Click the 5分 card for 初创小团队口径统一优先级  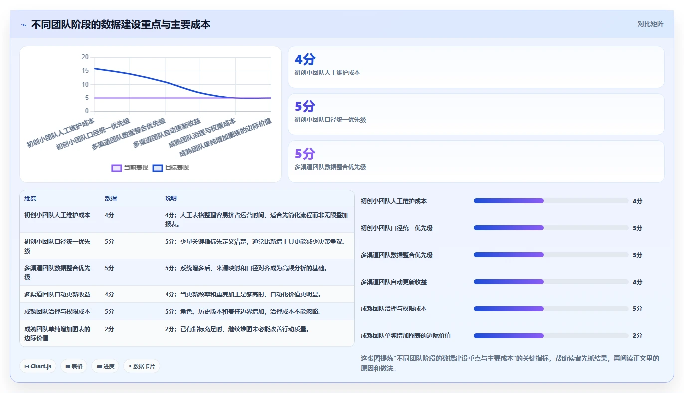(476, 114)
